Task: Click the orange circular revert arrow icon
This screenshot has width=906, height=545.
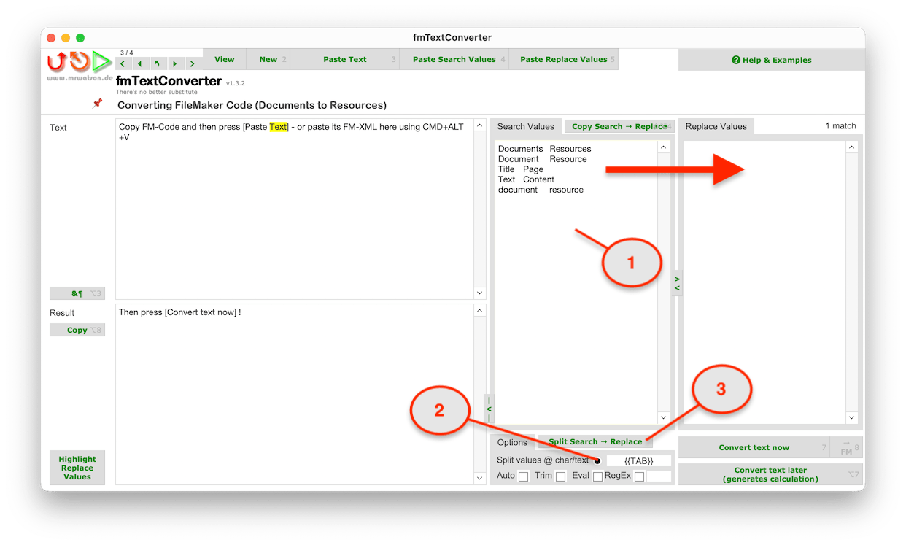Action: pyautogui.click(x=79, y=62)
